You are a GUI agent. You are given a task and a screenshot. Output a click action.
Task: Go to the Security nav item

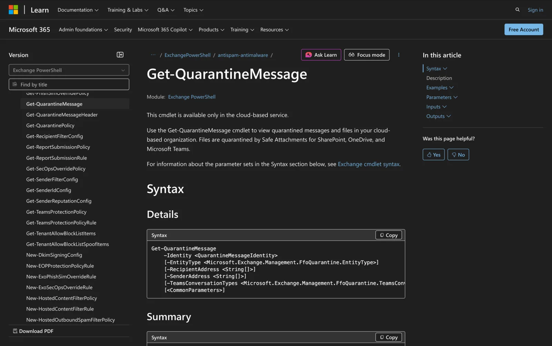pos(123,30)
